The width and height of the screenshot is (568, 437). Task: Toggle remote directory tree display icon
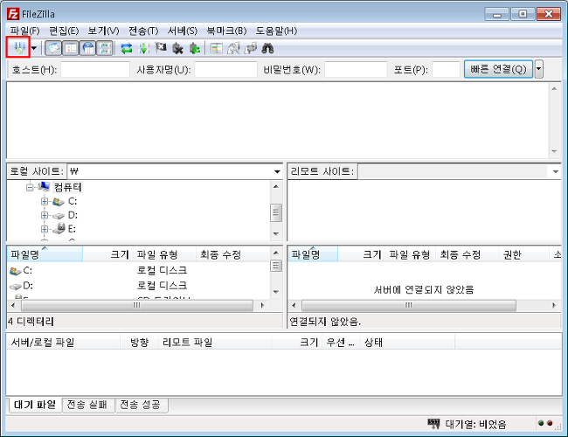coord(88,48)
